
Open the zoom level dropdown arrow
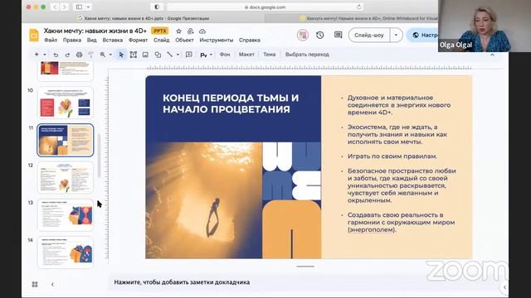[x=110, y=55]
